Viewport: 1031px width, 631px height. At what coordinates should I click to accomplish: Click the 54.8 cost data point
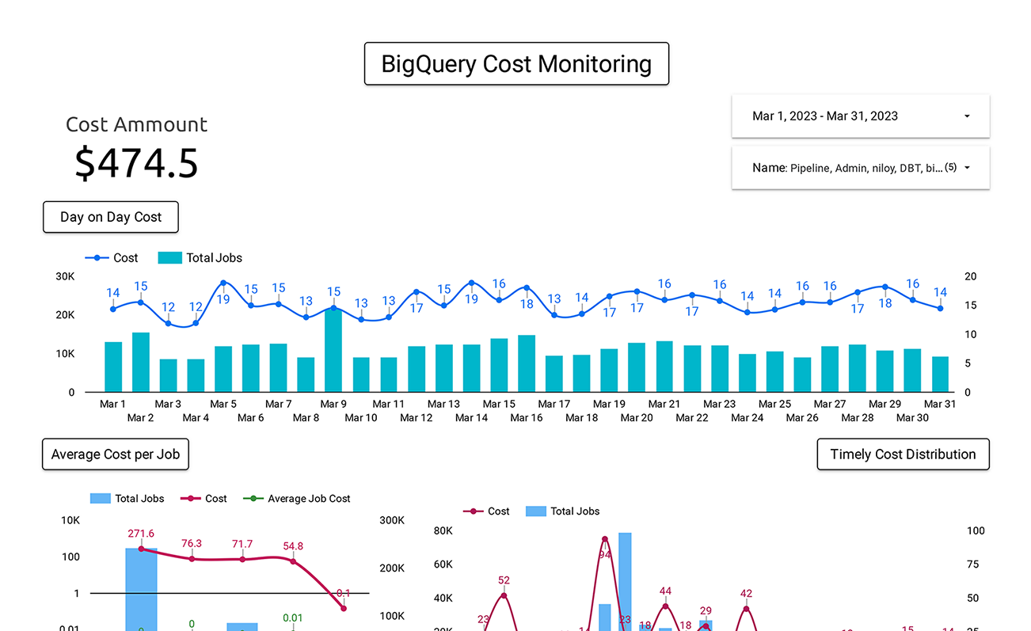[293, 561]
